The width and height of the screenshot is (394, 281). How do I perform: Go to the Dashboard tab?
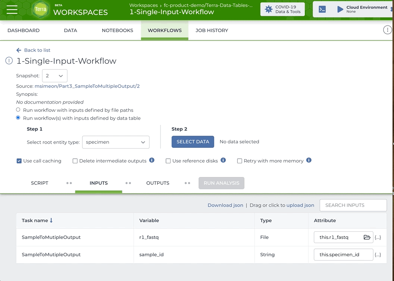click(x=24, y=30)
